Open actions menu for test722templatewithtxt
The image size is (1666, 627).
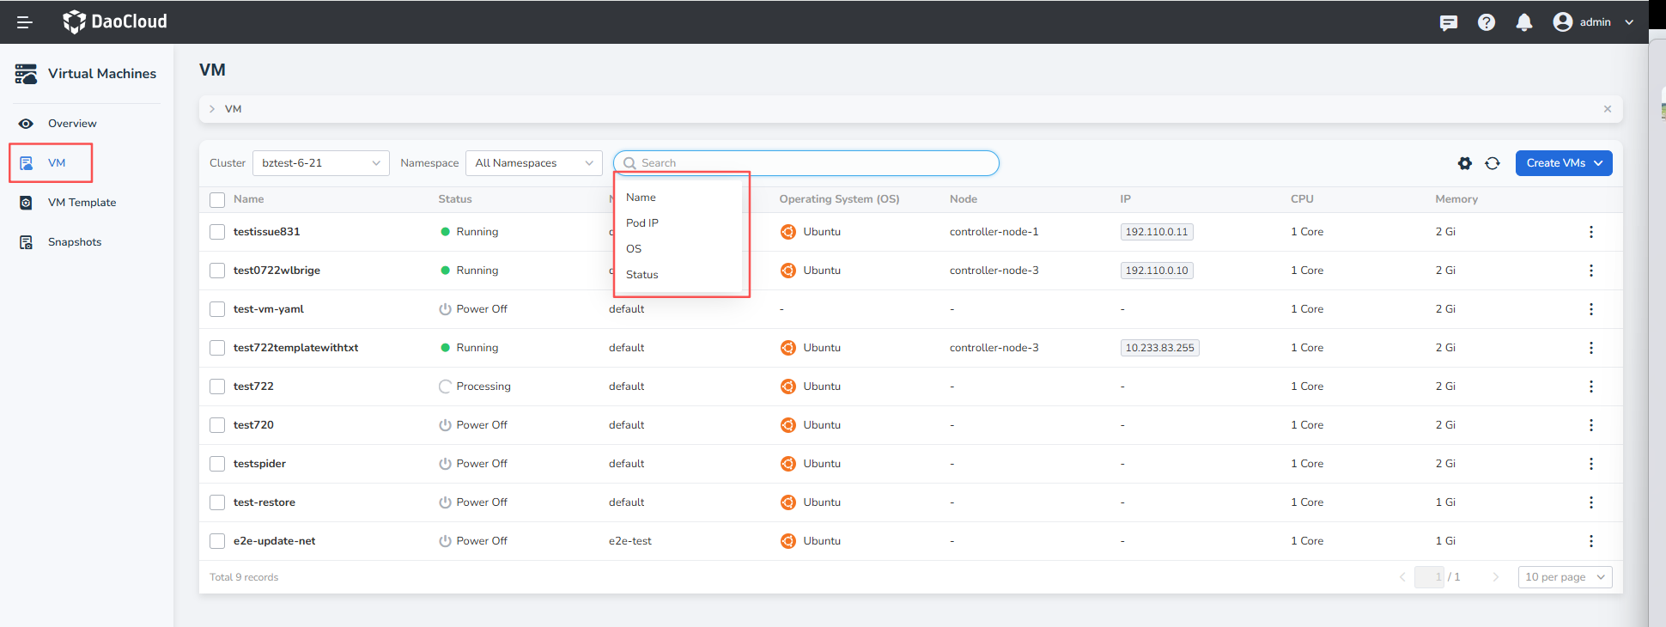click(1591, 348)
